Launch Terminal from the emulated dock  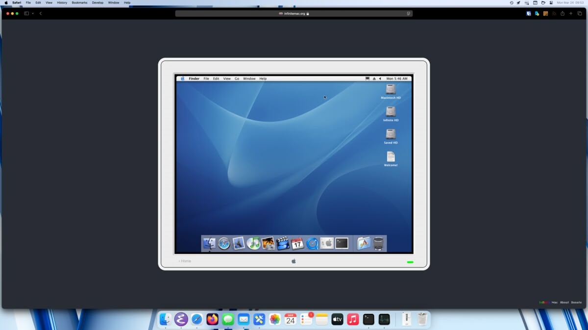(342, 243)
